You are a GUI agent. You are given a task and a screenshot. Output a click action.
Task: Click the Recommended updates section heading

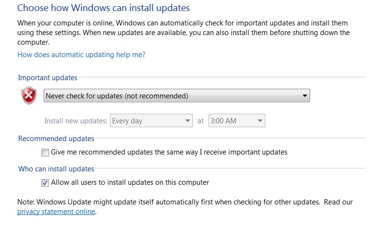56,139
